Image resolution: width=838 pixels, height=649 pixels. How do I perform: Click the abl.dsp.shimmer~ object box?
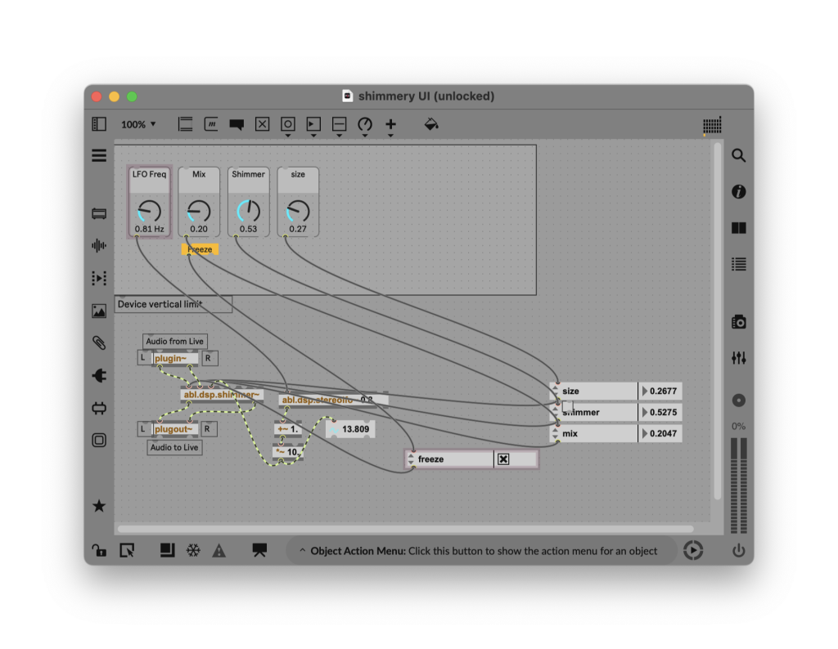coord(221,395)
